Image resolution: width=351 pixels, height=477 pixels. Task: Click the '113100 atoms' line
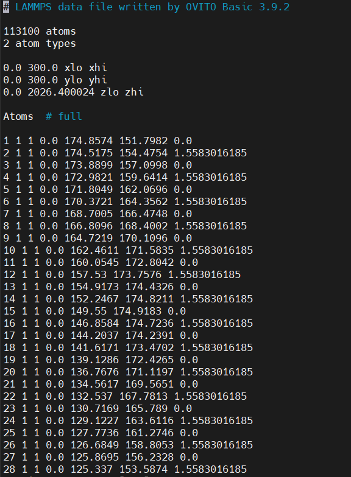(40, 32)
